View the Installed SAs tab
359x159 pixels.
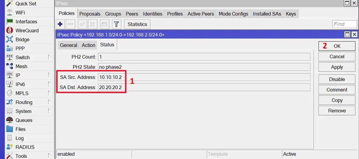click(x=267, y=14)
